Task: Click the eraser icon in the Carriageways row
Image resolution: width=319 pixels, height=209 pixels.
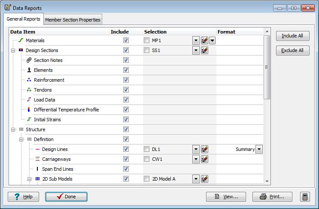Action: (x=204, y=159)
